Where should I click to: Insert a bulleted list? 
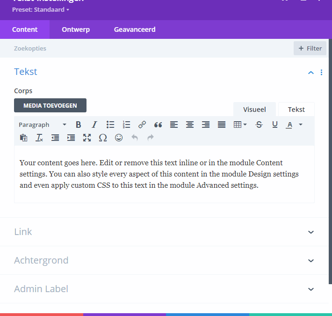[x=110, y=125]
